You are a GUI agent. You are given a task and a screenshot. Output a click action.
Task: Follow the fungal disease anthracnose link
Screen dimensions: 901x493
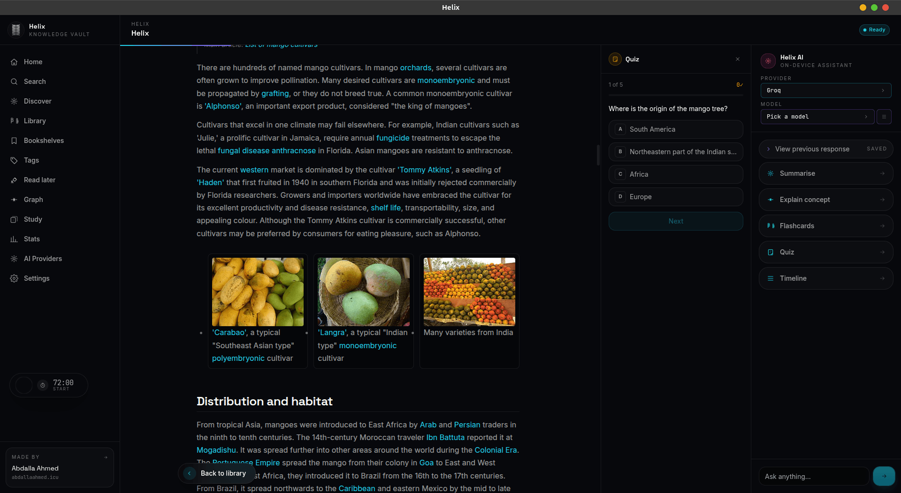point(267,150)
